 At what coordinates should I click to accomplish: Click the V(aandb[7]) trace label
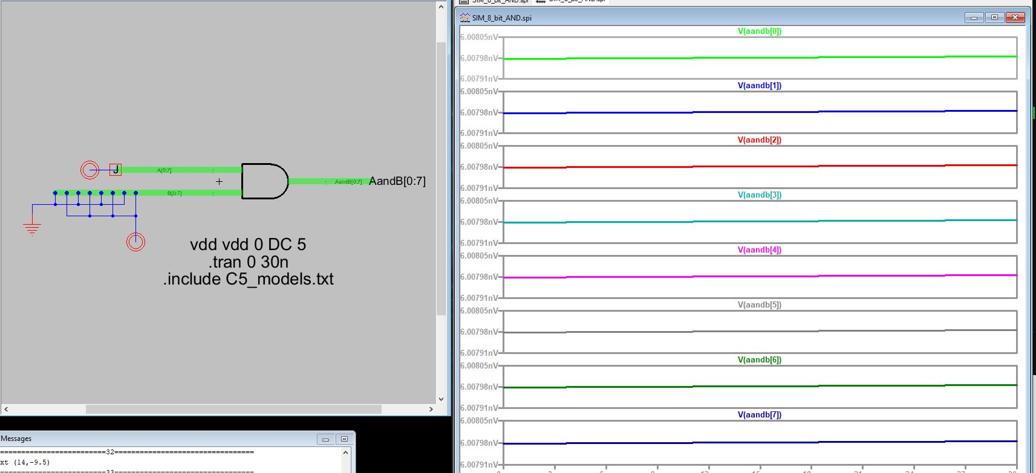point(760,414)
